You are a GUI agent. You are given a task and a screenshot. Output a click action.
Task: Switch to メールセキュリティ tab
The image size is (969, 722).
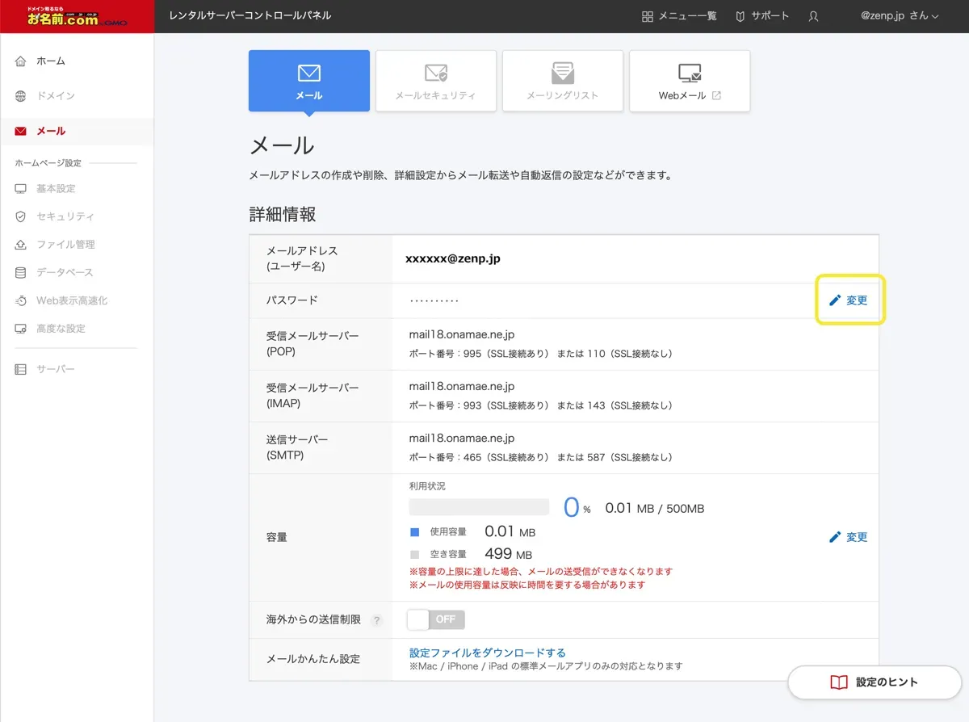pos(436,81)
